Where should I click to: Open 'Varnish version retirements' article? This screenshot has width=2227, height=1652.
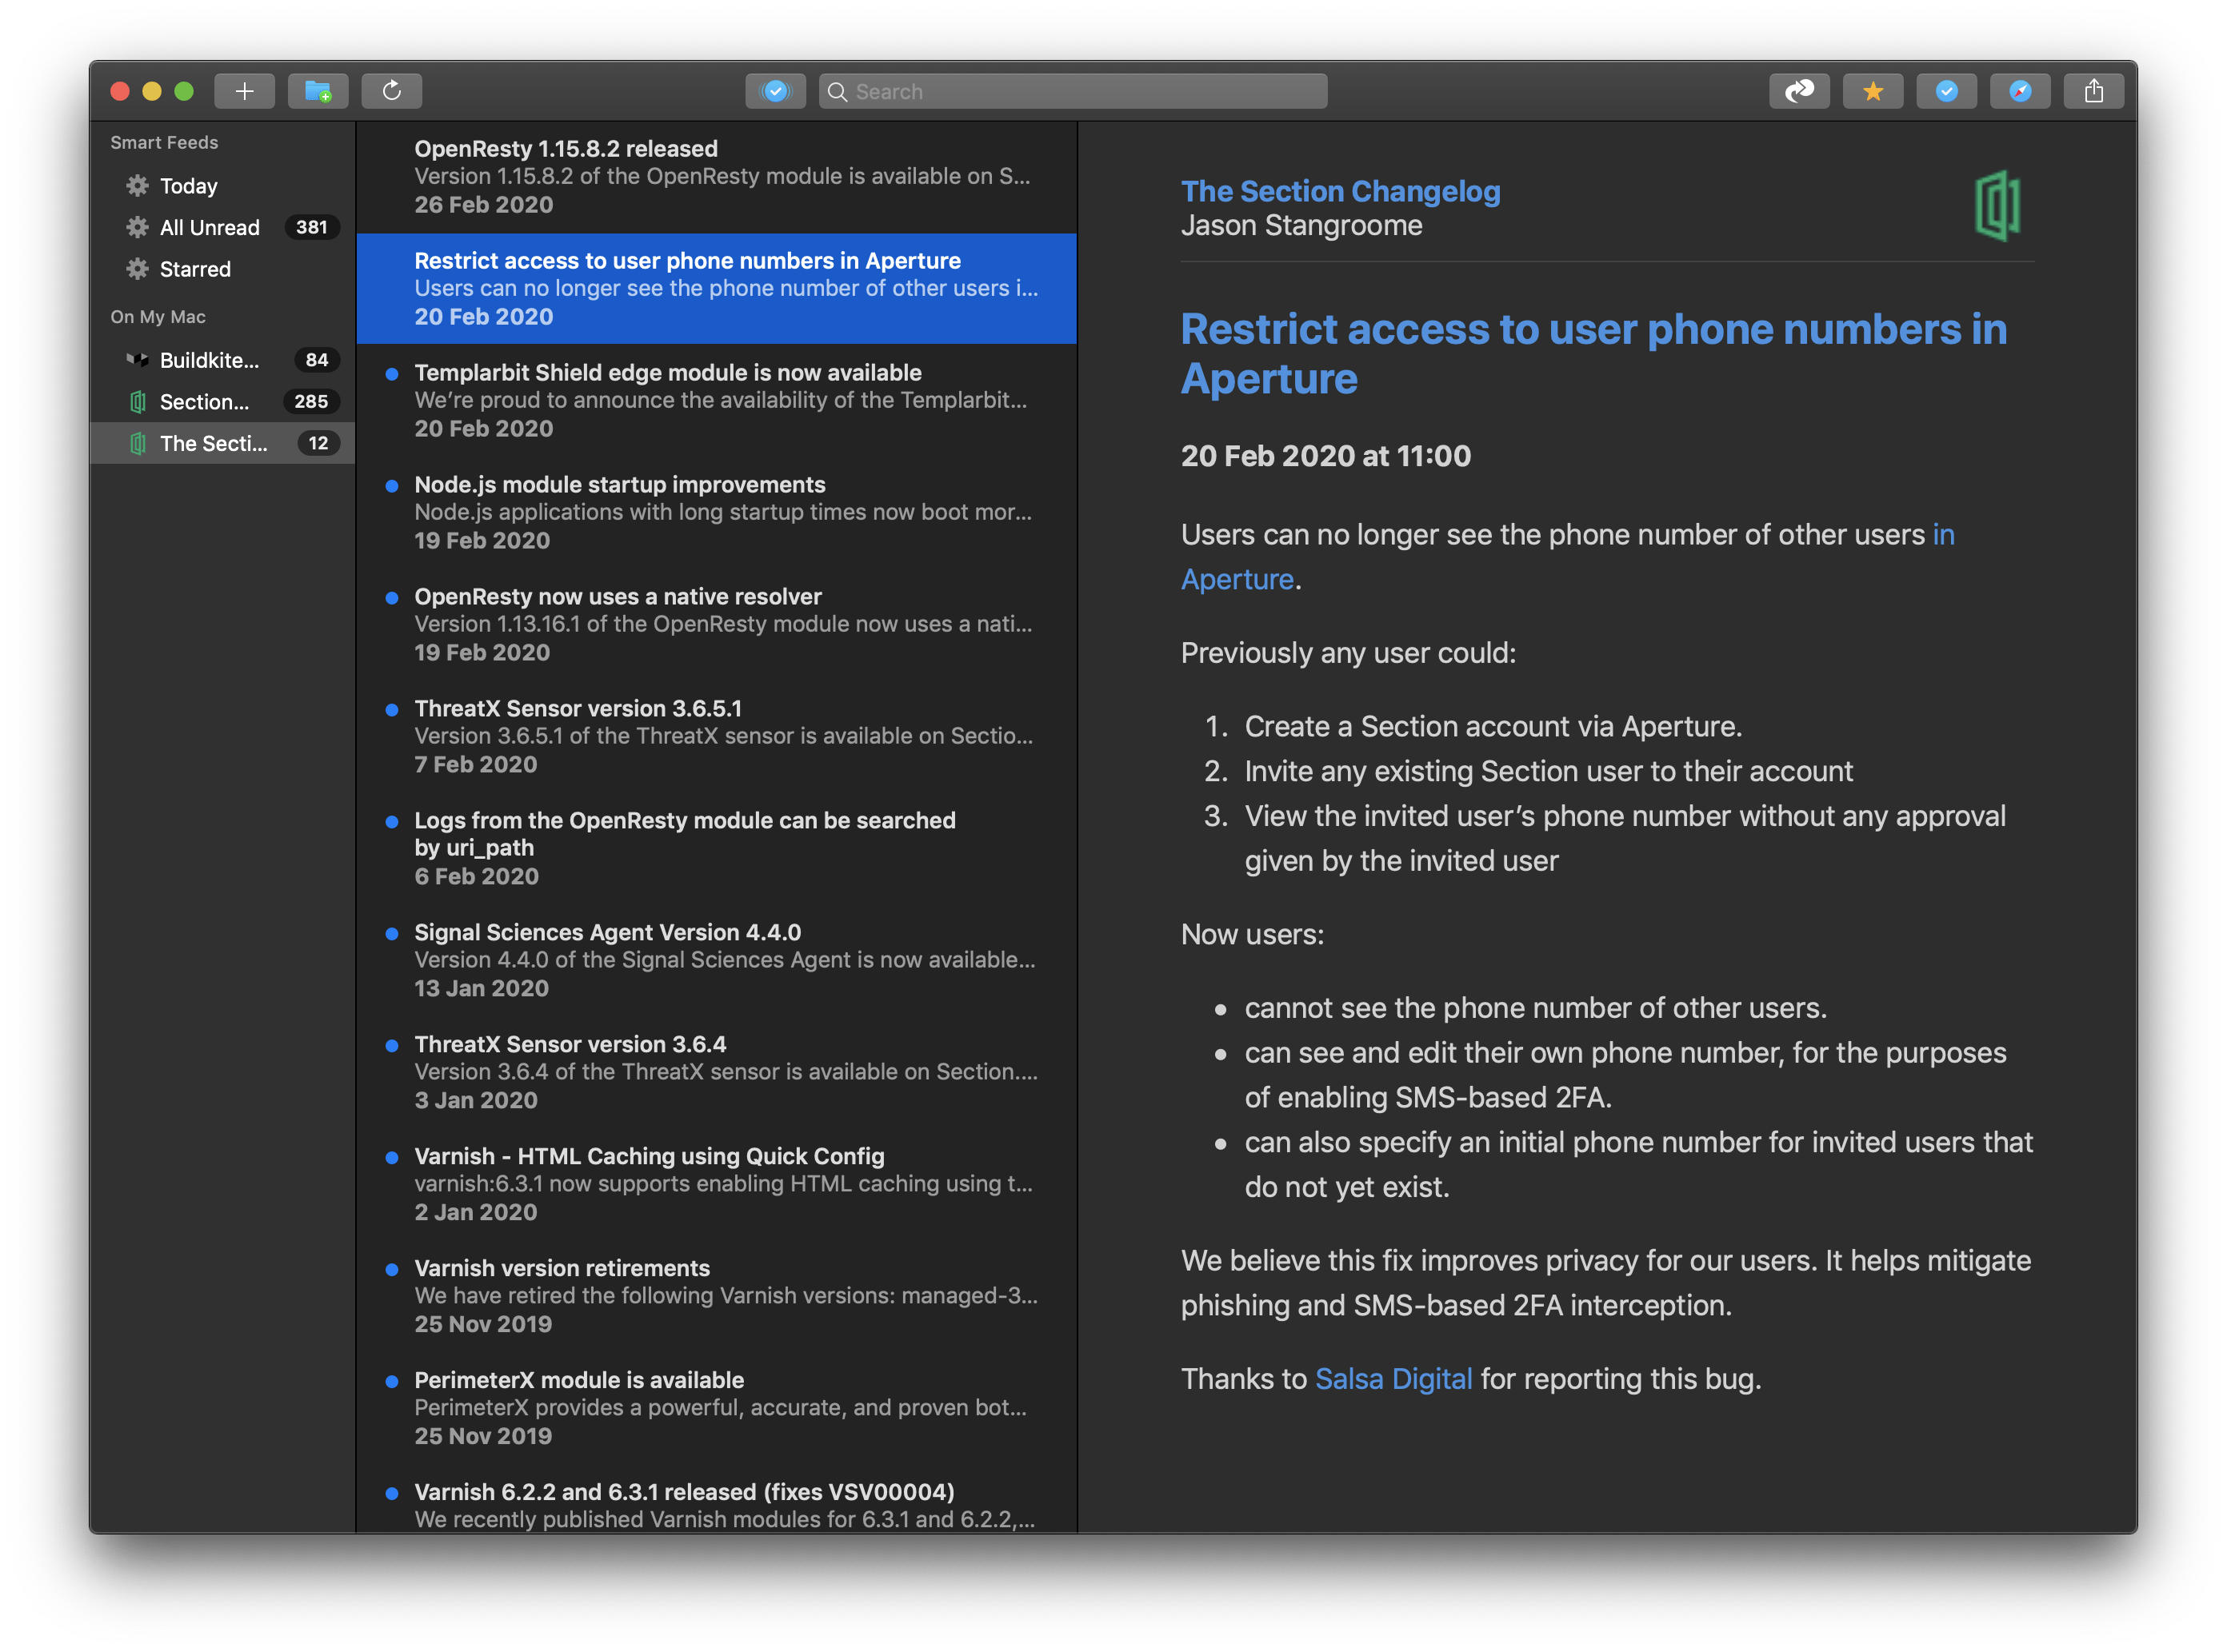716,1297
